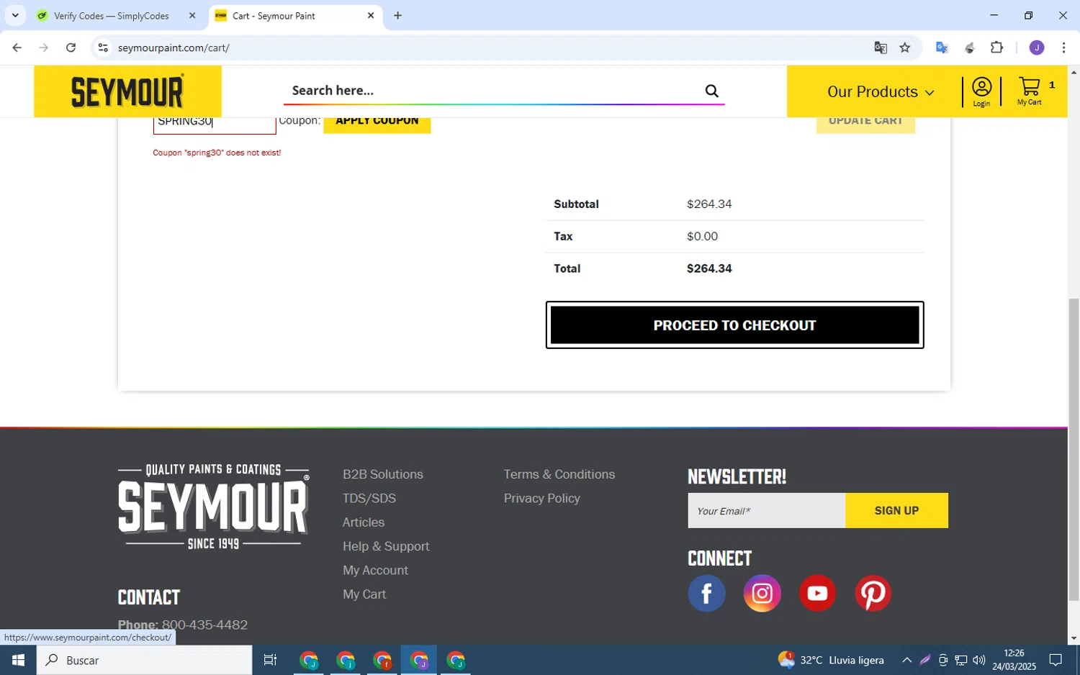Close the Cart - Seymour Paint tab

(x=371, y=15)
